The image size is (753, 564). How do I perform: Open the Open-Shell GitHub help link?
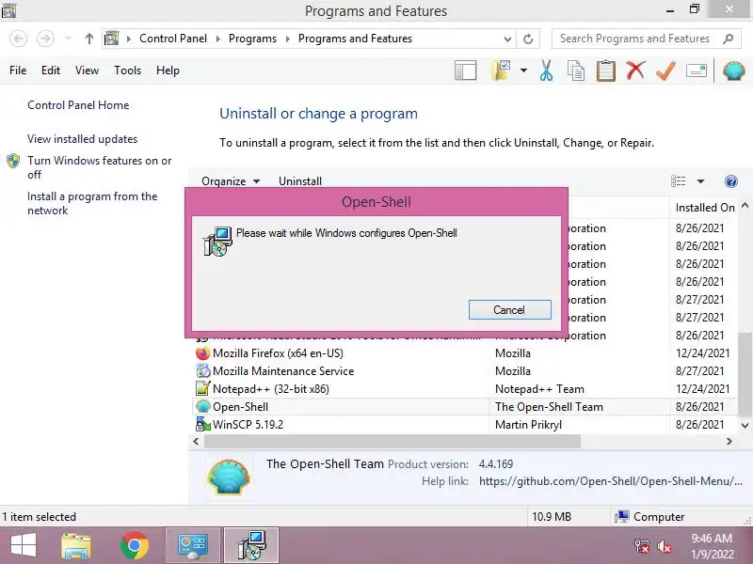pos(610,481)
